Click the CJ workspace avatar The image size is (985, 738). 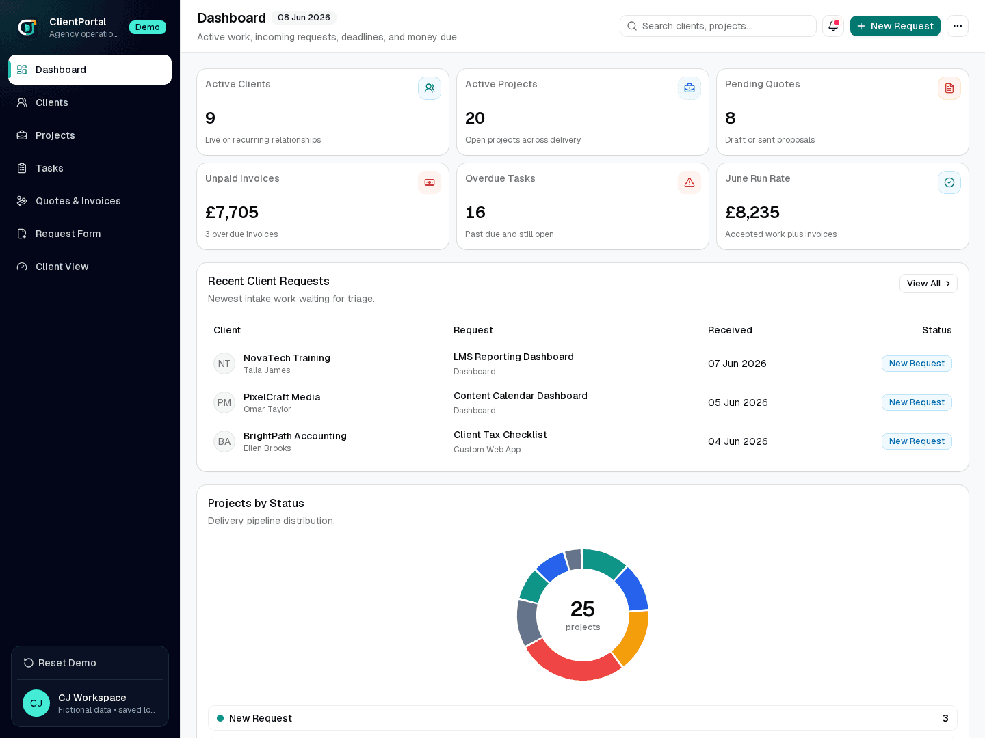(x=36, y=703)
